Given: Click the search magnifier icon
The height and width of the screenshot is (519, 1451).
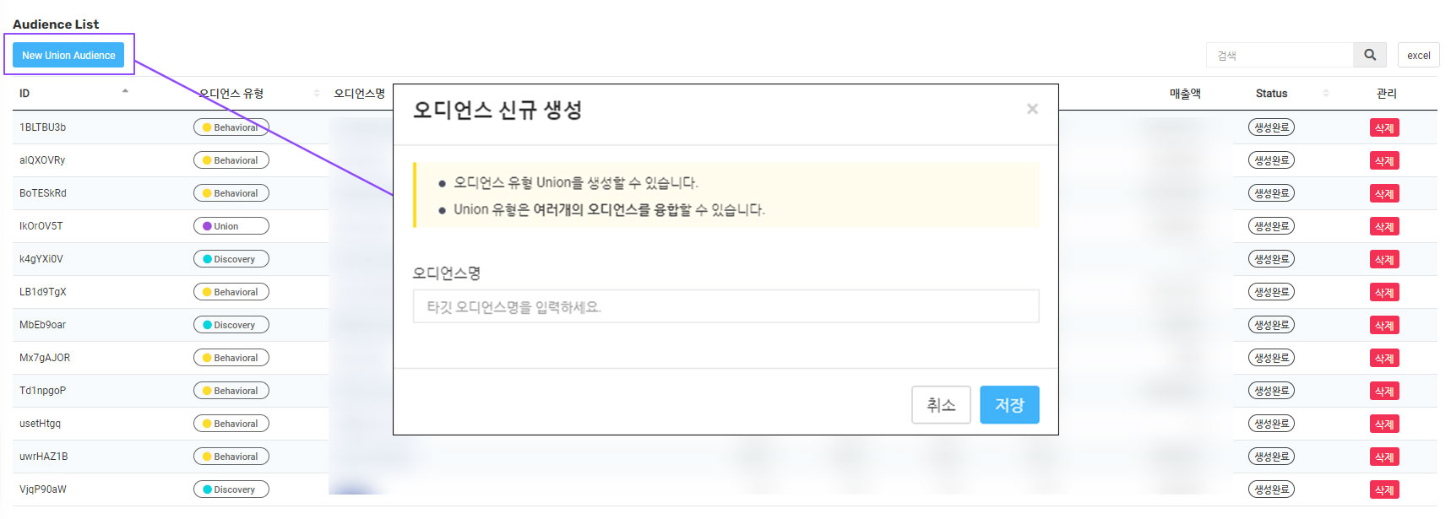Looking at the screenshot, I should (1370, 55).
